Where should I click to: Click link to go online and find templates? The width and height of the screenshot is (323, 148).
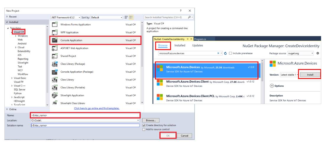97,108
